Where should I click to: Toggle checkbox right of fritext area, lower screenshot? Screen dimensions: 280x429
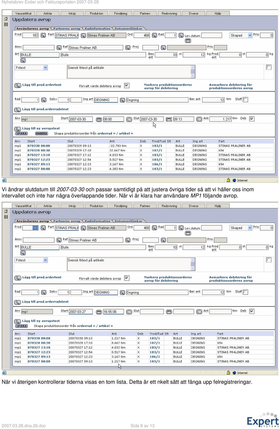[x=269, y=260]
